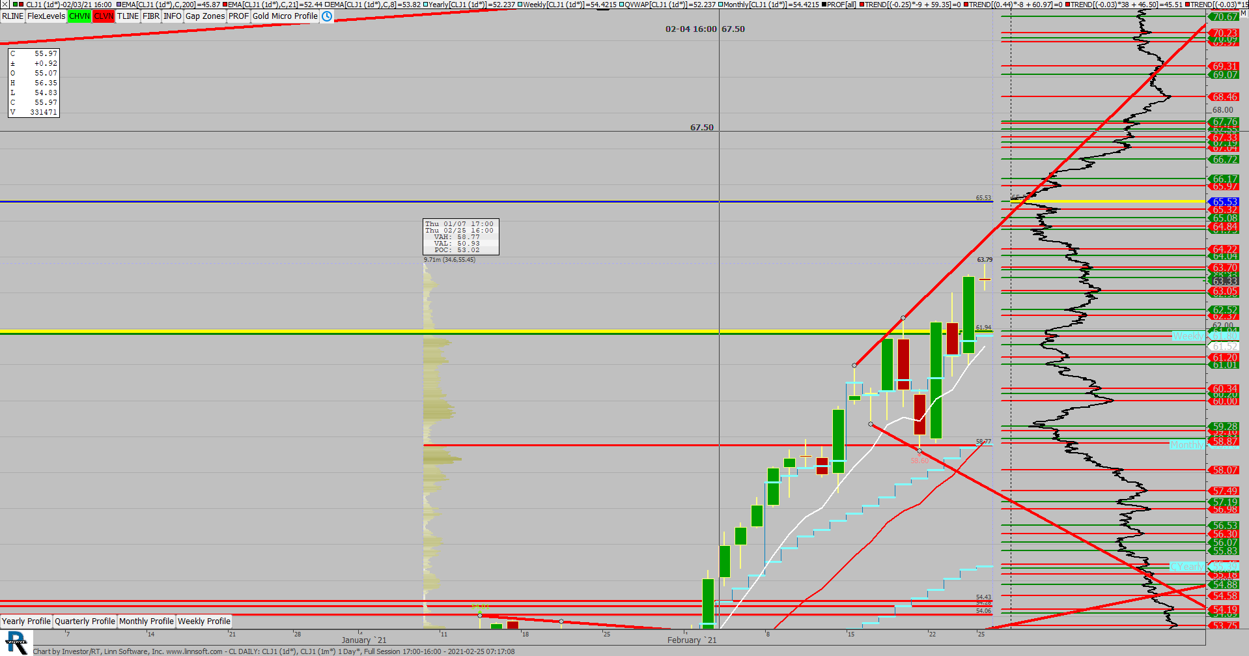The height and width of the screenshot is (656, 1249).
Task: Click the small M marker top right
Action: pos(1242,13)
